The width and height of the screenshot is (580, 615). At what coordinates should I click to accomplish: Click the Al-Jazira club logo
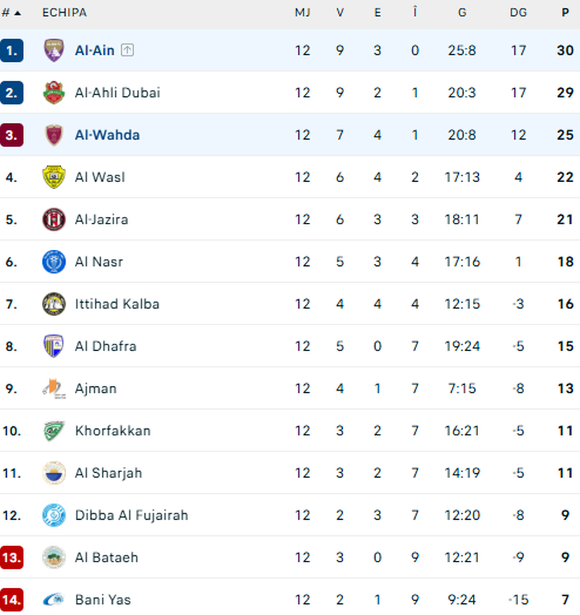[x=53, y=220]
